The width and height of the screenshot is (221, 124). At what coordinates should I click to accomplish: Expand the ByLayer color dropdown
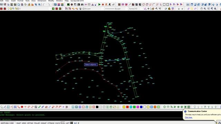point(103,9)
